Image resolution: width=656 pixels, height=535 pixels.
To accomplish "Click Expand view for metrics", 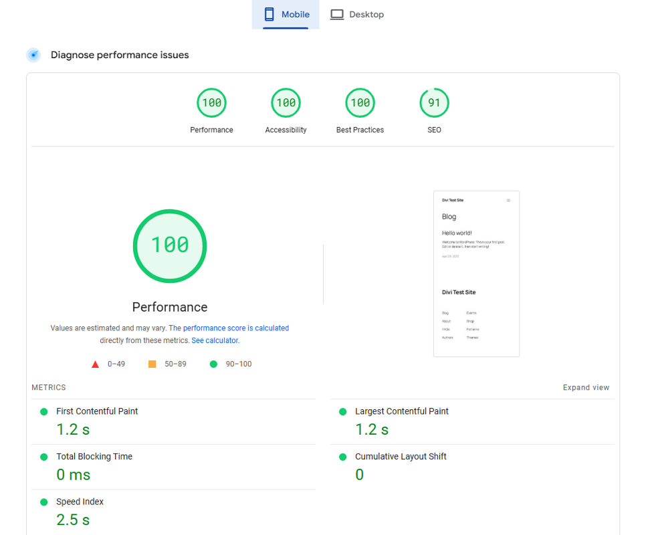I will coord(586,388).
